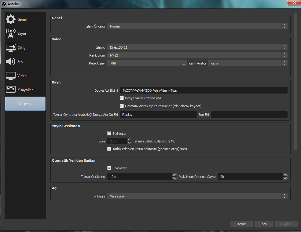Expand the Renk Biçimi NV12 dropdown
Image resolution: width=301 pixels, height=232 pixels.
[197, 55]
